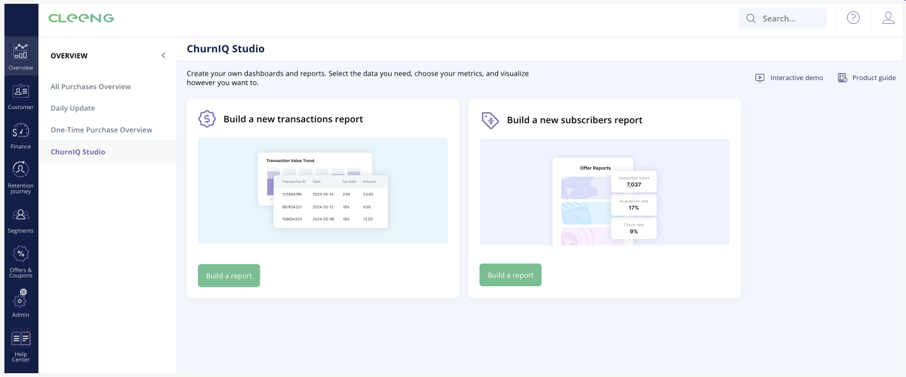Screen dimensions: 906x377
Task: Click the Interactive demo play icon
Action: click(x=760, y=78)
